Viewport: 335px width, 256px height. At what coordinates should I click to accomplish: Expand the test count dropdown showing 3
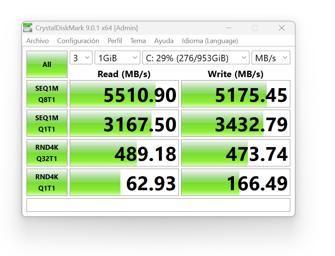click(x=81, y=57)
